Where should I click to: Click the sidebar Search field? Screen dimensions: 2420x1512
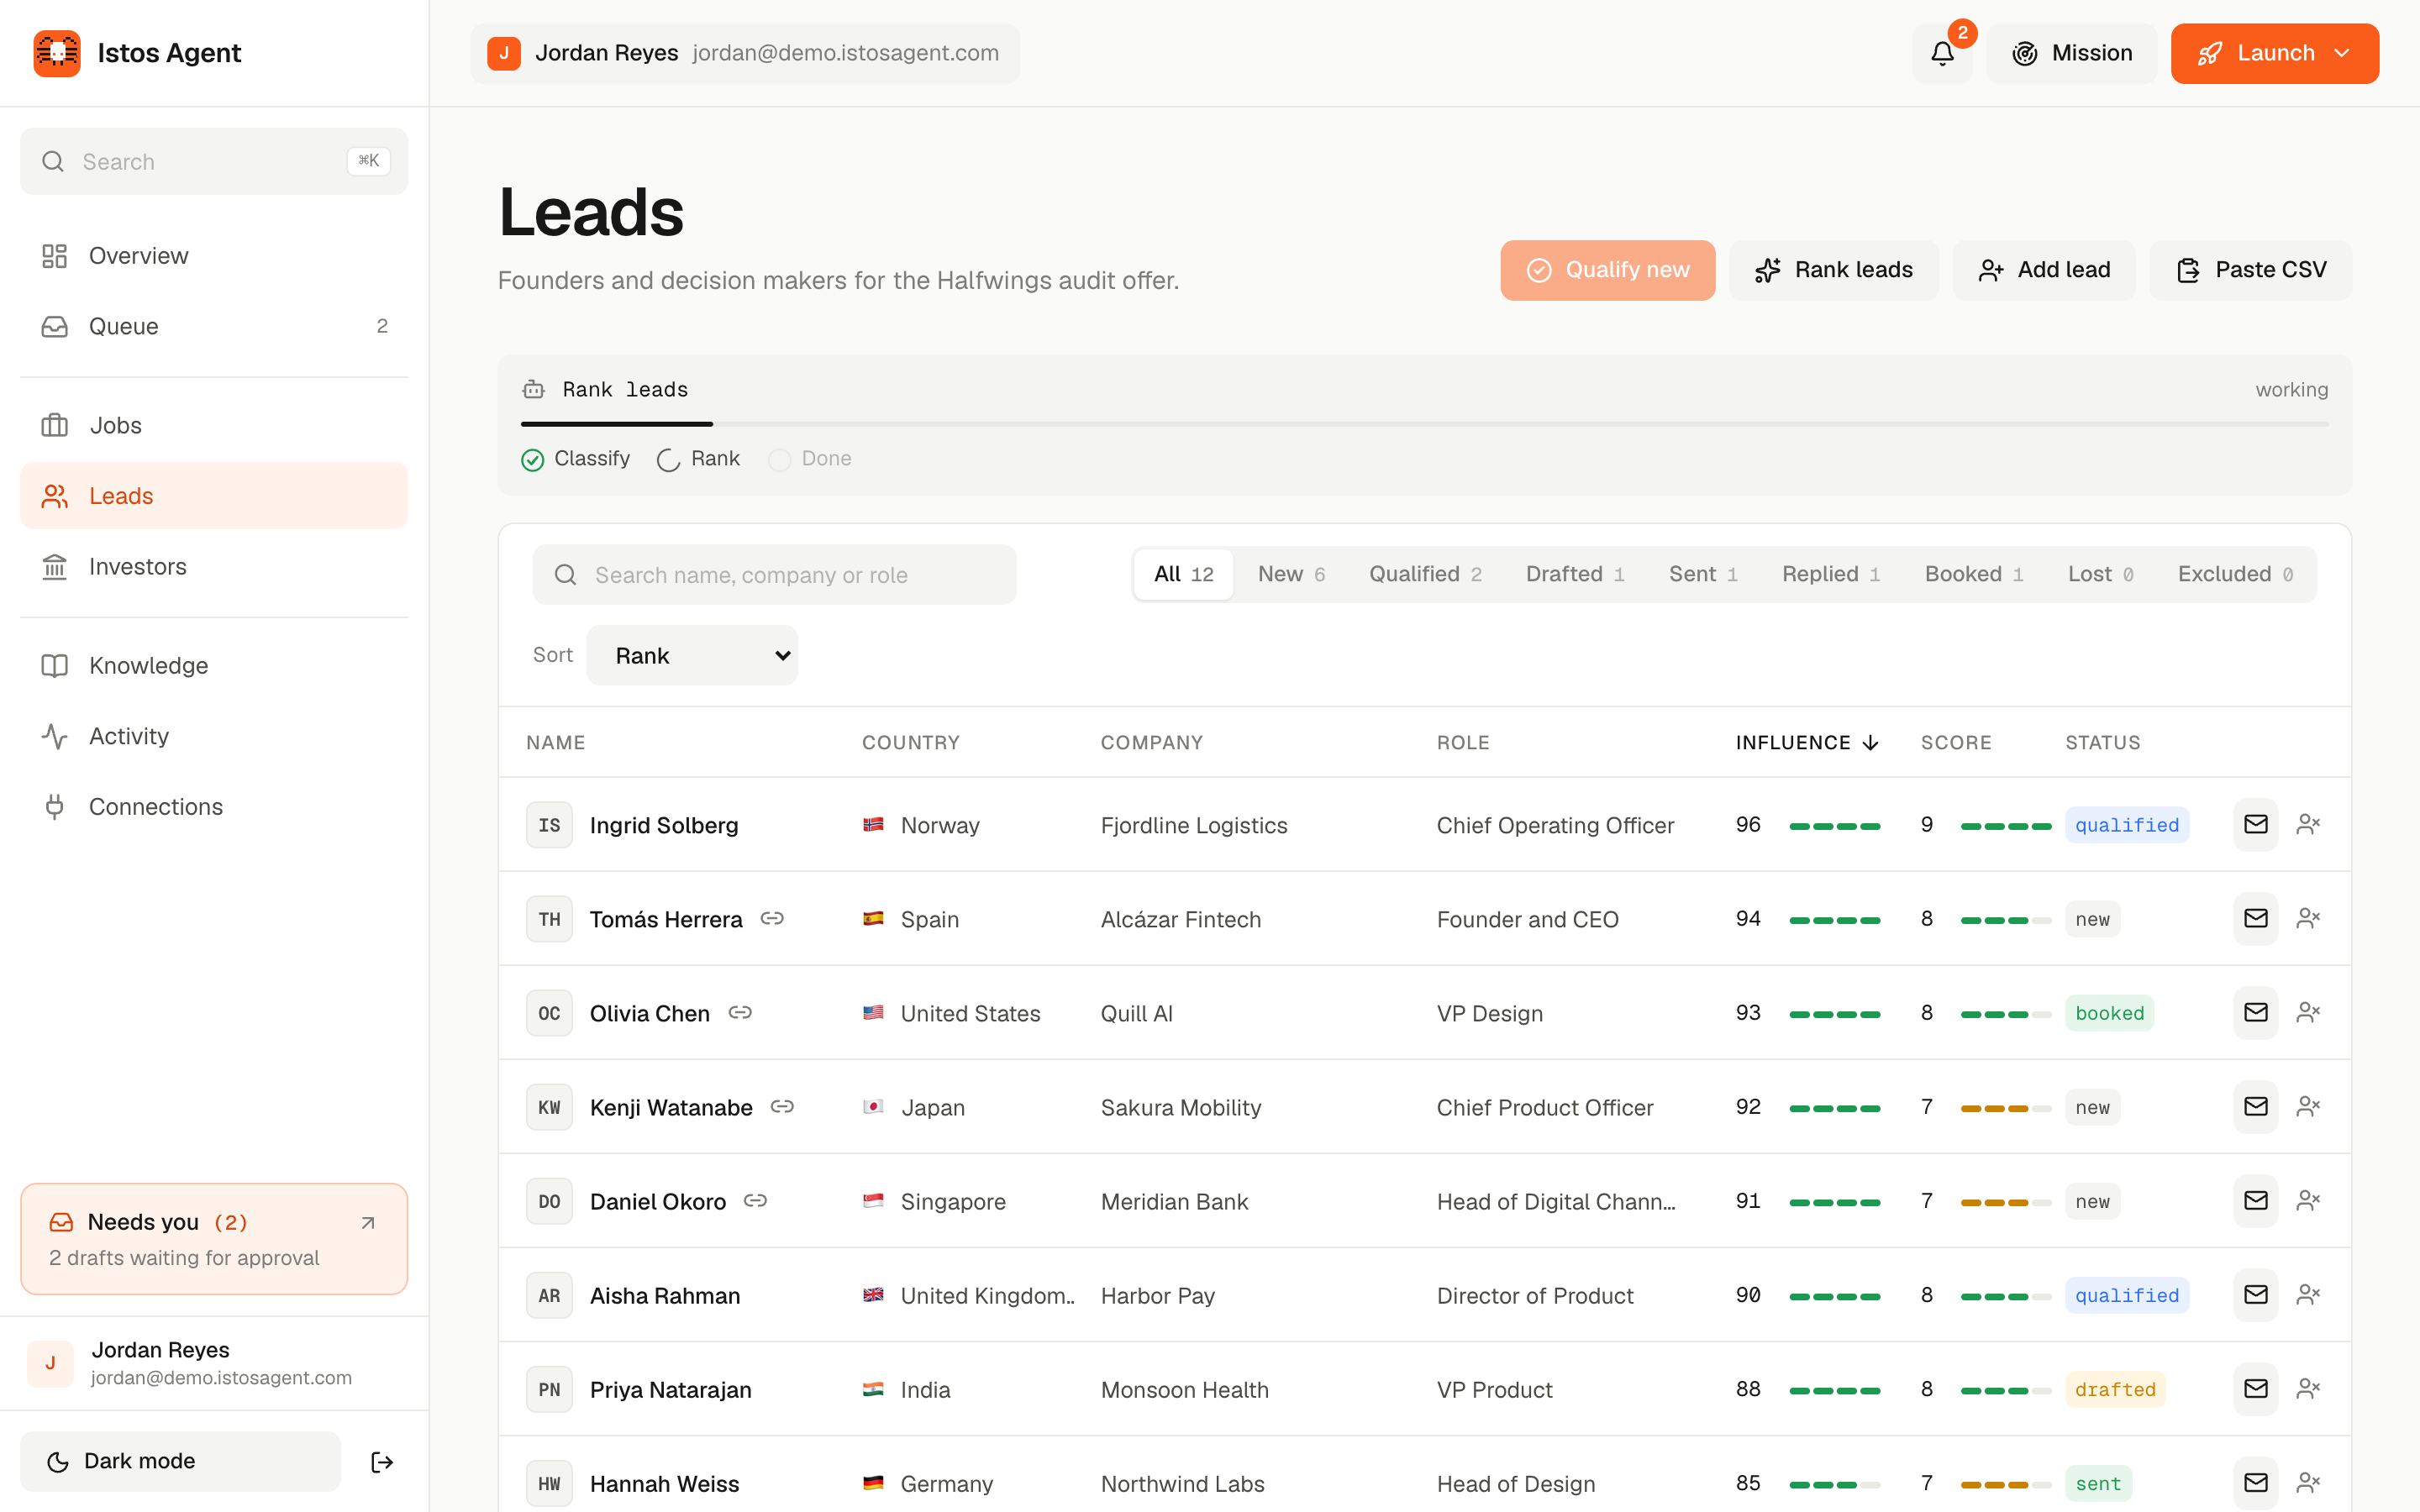click(214, 161)
